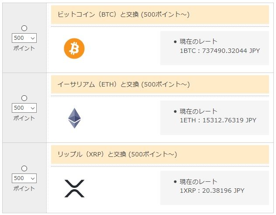Click the ビットコイン（BTC）と交換 header
The height and width of the screenshot is (215, 276).
(x=123, y=14)
